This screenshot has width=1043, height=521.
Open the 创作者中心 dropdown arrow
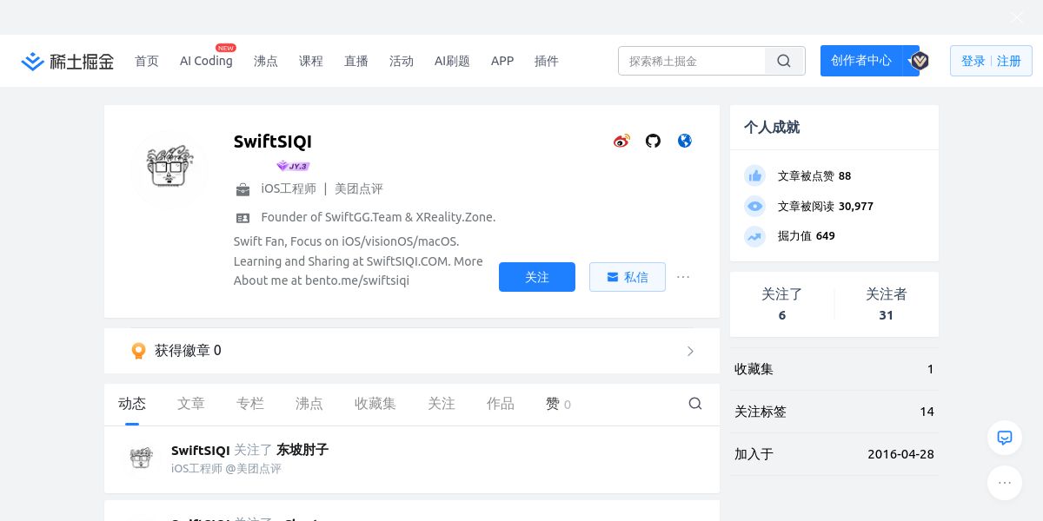pyautogui.click(x=910, y=61)
